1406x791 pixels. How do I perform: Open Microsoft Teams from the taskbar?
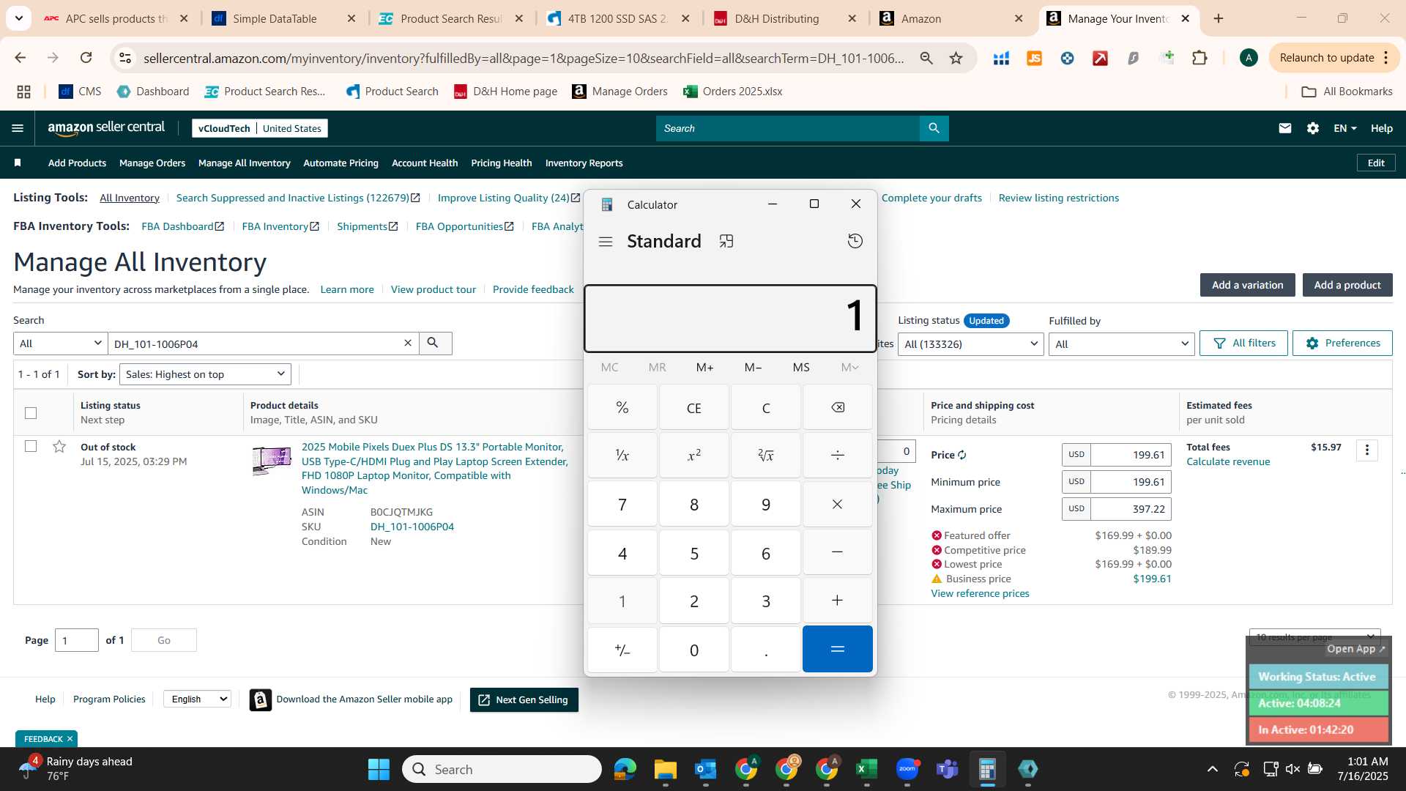tap(948, 769)
